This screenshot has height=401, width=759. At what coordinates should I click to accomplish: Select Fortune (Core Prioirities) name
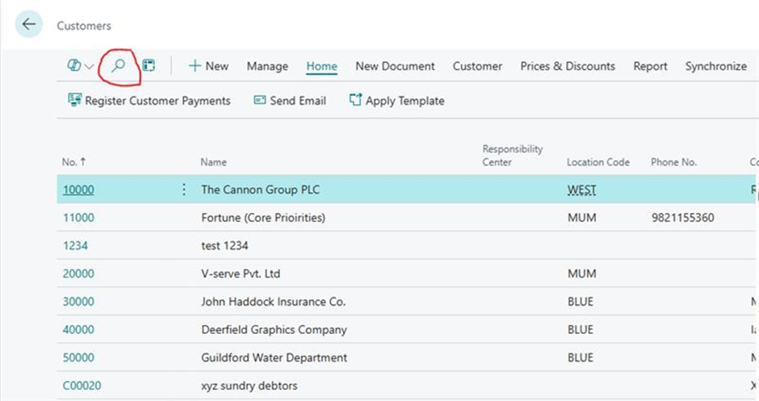[x=263, y=218]
